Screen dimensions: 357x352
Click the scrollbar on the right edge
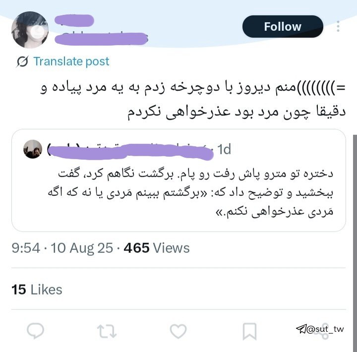coord(355,243)
